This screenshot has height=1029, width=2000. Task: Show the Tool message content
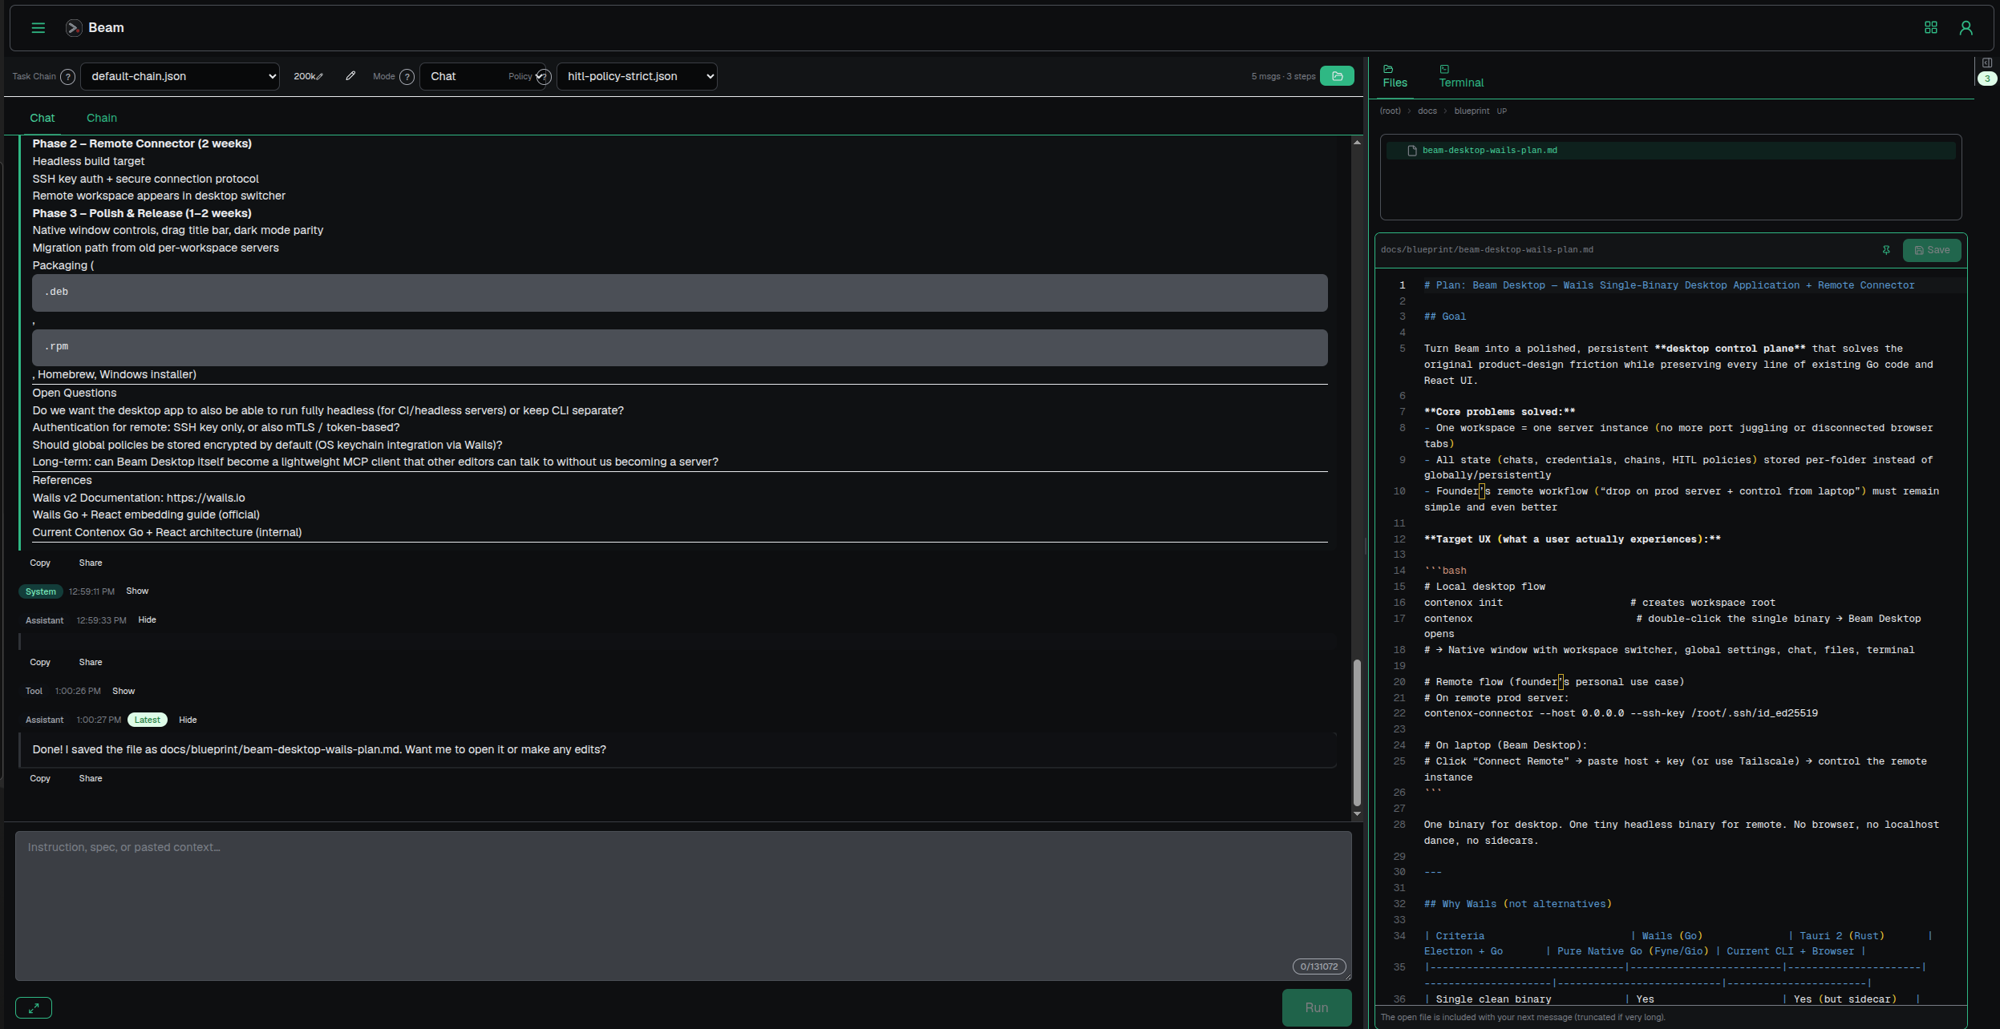[x=123, y=690]
